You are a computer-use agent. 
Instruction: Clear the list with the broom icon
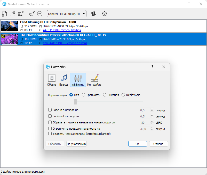coord(32,14)
